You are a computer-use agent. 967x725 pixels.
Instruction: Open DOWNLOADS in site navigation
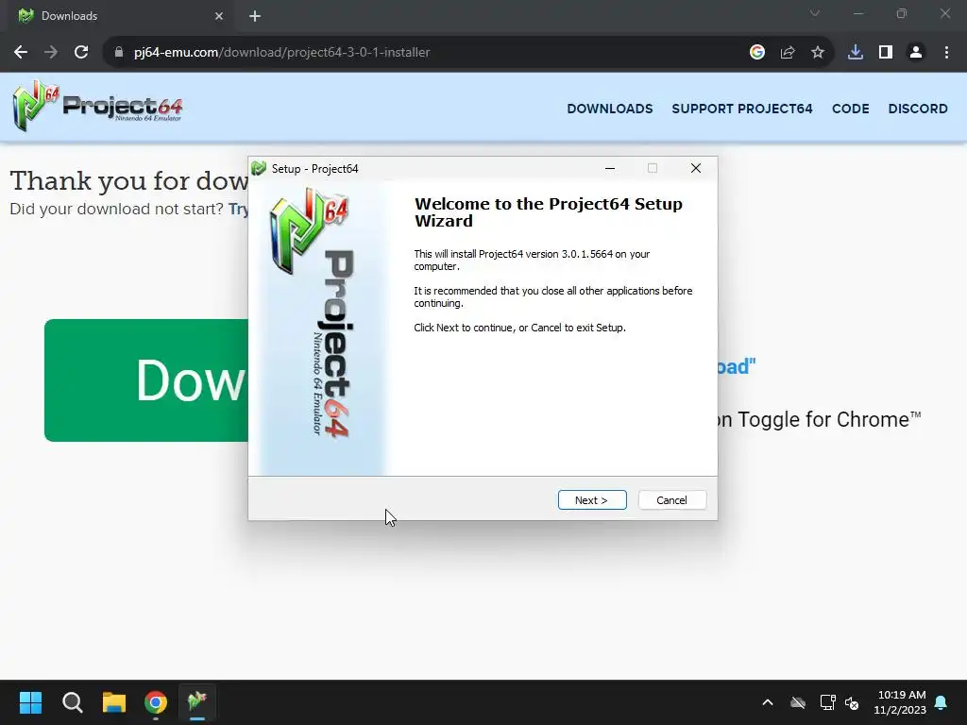(x=610, y=109)
